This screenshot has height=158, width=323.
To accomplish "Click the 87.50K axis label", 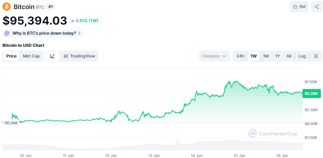I will (x=311, y=138).
